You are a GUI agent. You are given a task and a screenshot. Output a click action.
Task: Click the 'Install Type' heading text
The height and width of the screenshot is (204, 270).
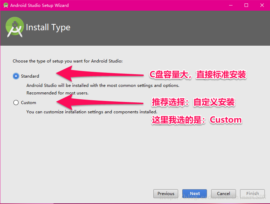48,27
